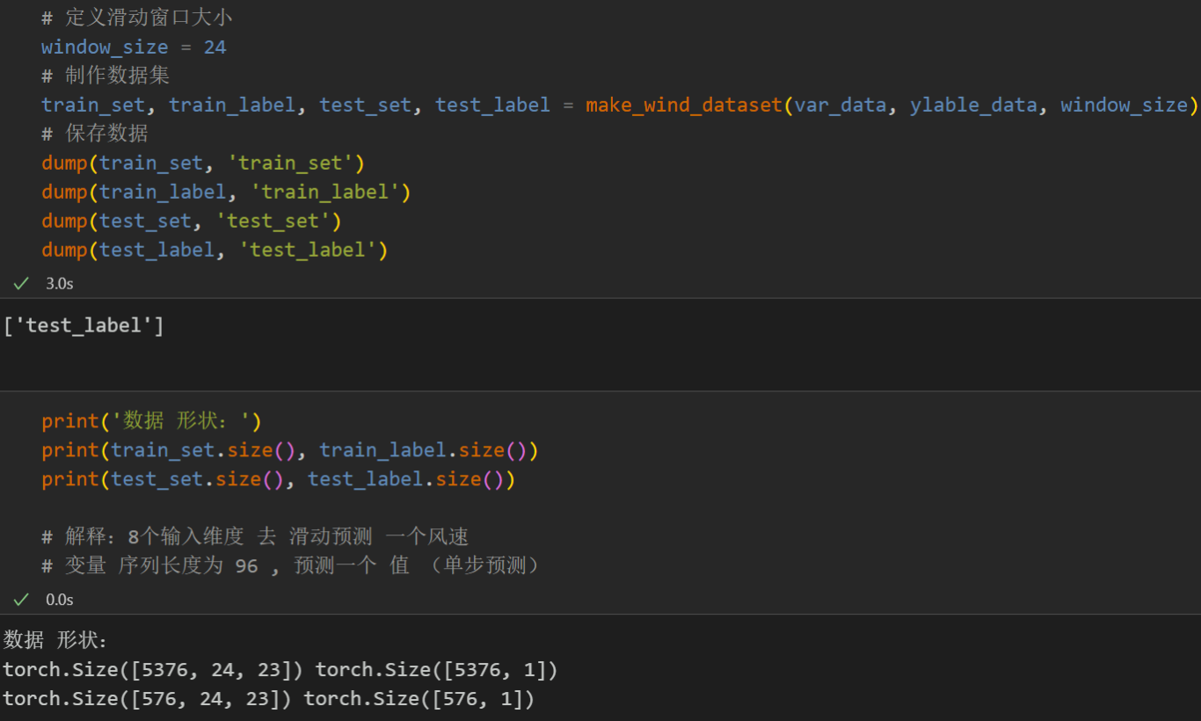Screen dimensions: 1201x721
Task: Click the comment mentioning 序列长度为 96
Action: pos(290,565)
